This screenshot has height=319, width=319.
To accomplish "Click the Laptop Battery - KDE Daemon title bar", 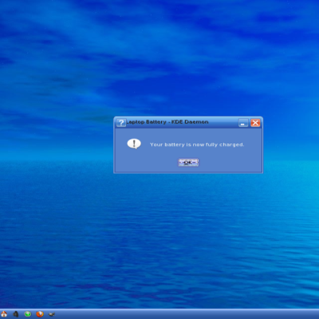I will (x=182, y=122).
